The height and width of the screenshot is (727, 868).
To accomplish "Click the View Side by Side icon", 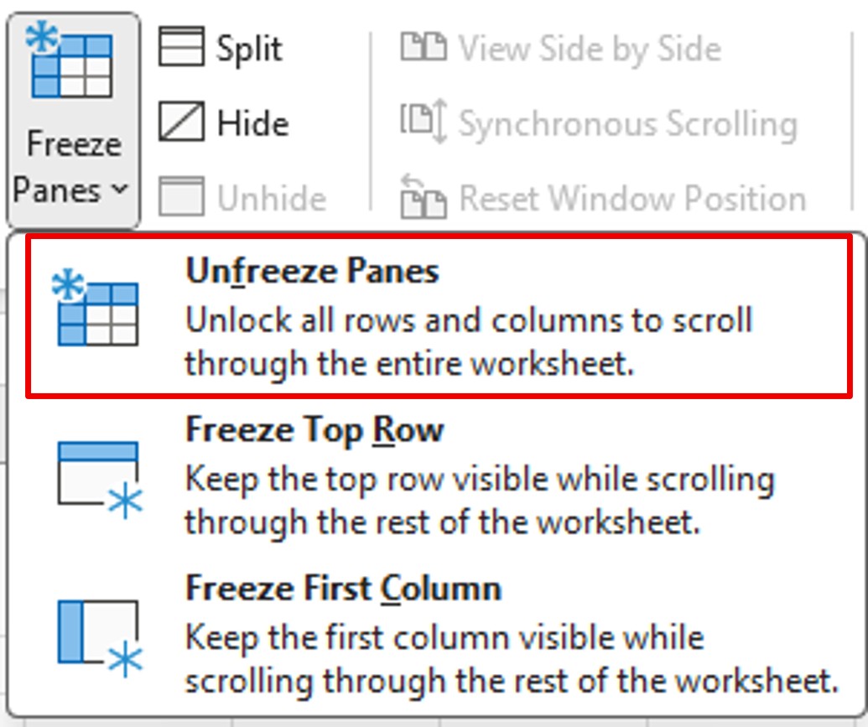I will coord(423,48).
